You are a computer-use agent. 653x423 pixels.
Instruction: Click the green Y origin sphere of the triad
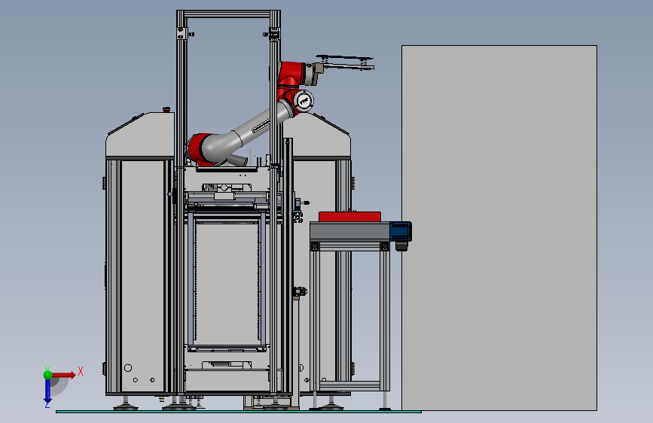(47, 375)
